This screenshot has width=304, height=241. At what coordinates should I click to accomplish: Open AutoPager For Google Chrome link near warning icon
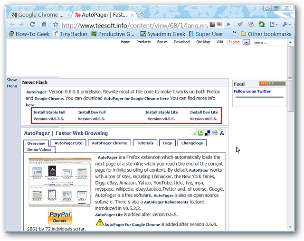[x=132, y=225]
